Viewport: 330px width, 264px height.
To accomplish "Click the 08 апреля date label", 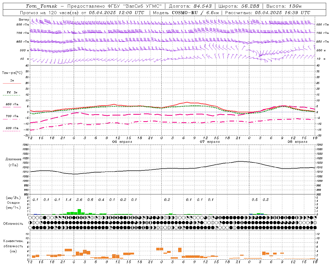I will 298,142.
